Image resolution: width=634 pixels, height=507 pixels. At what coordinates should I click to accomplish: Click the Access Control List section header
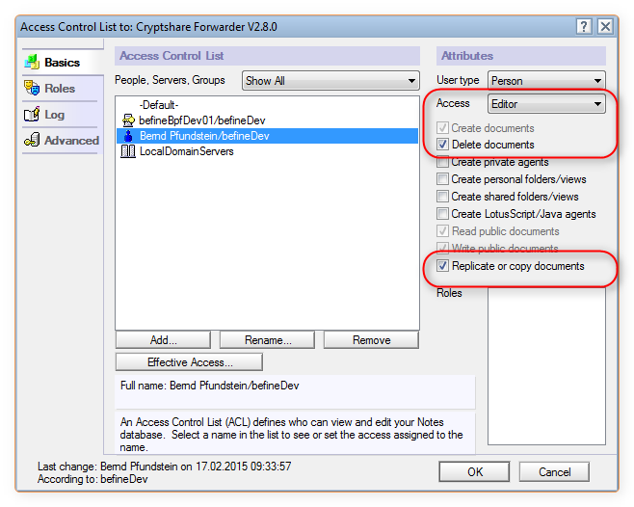[x=267, y=56]
